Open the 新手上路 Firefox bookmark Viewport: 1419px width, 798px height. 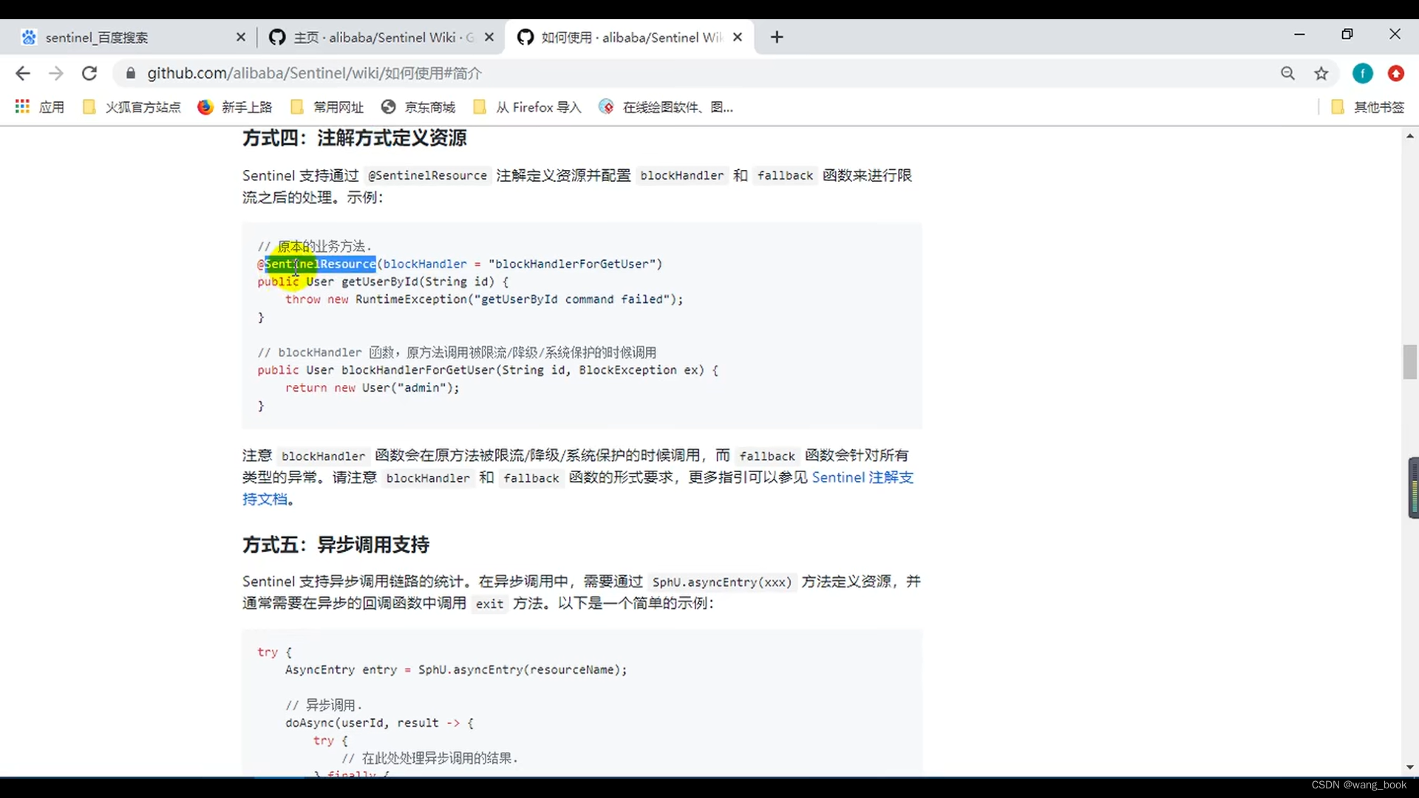(x=235, y=107)
